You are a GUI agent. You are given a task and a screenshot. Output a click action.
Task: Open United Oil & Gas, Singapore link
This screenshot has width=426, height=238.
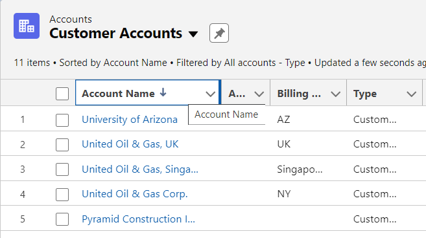[x=140, y=169]
